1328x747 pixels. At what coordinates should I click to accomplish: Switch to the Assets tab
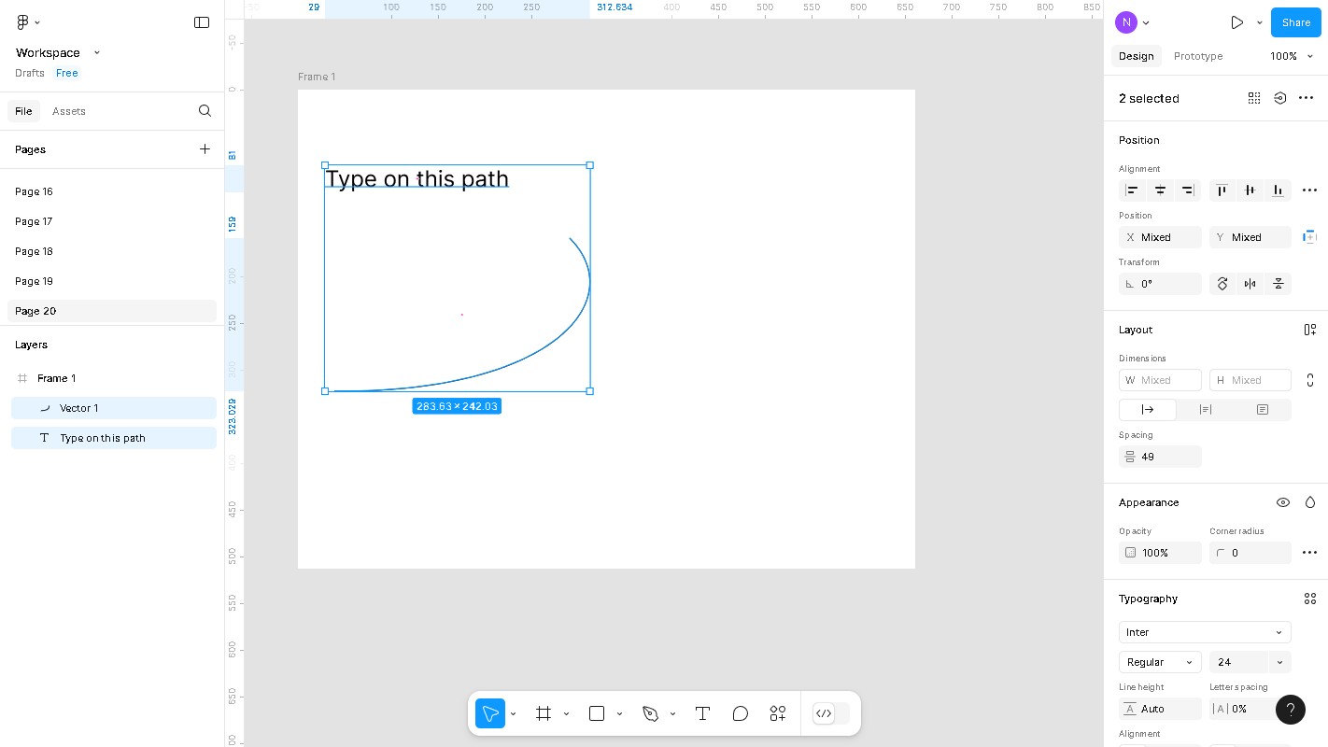click(69, 111)
